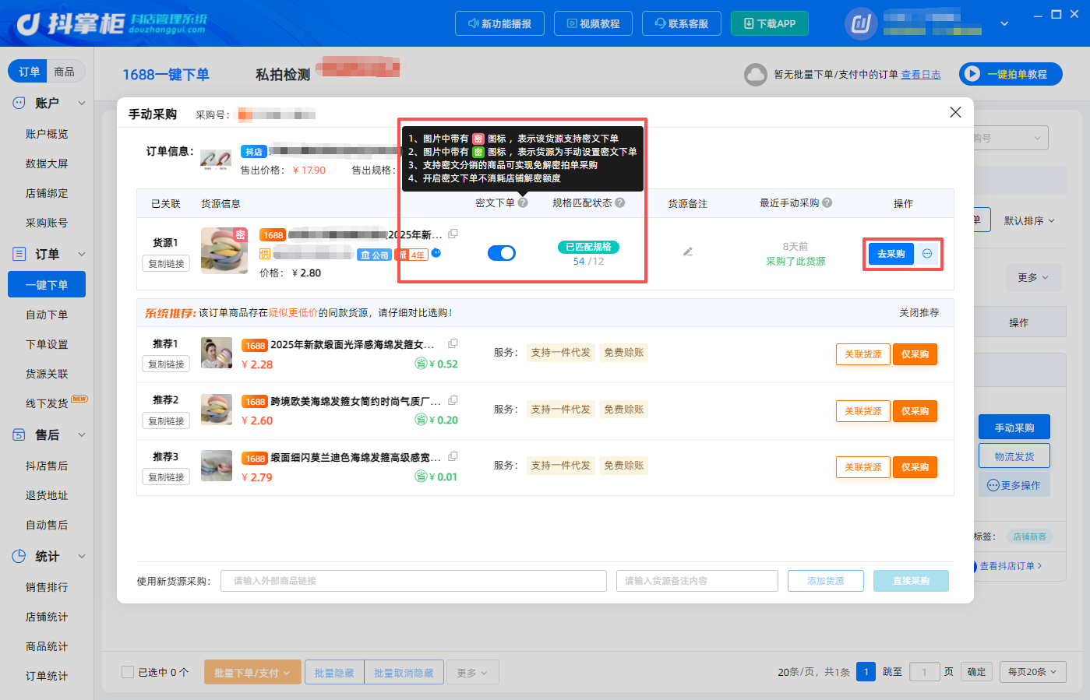Click the 确定 page jump button

coord(976,672)
